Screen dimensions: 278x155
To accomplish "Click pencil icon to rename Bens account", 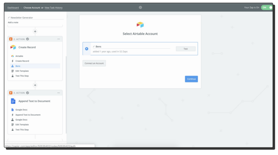I will pyautogui.click(x=94, y=47).
